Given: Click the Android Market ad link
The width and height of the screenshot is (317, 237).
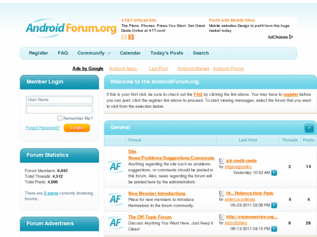Looking at the screenshot, I should (x=194, y=69).
